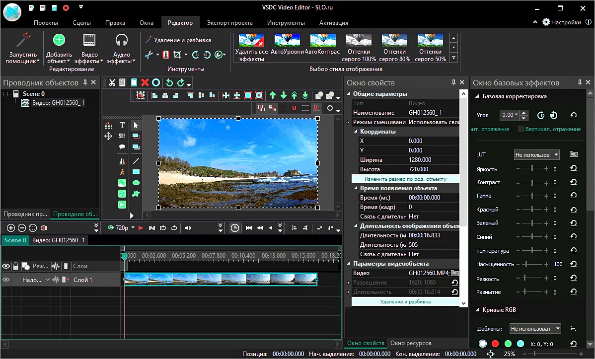The width and height of the screenshot is (595, 359).
Task: Select the Text tool (T) in left toolbox
Action: click(122, 125)
